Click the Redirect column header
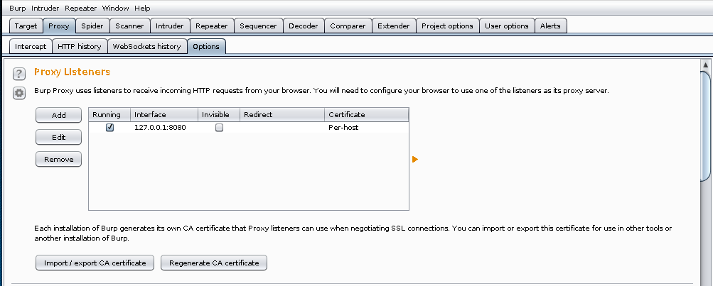Screen dimensions: 713x286 pyautogui.click(x=282, y=115)
